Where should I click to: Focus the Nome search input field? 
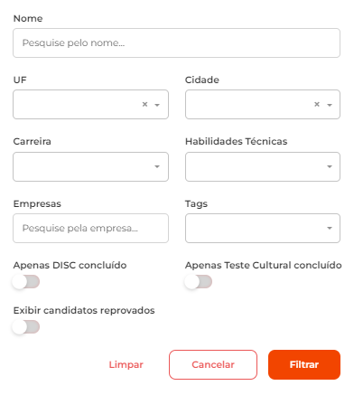176,42
